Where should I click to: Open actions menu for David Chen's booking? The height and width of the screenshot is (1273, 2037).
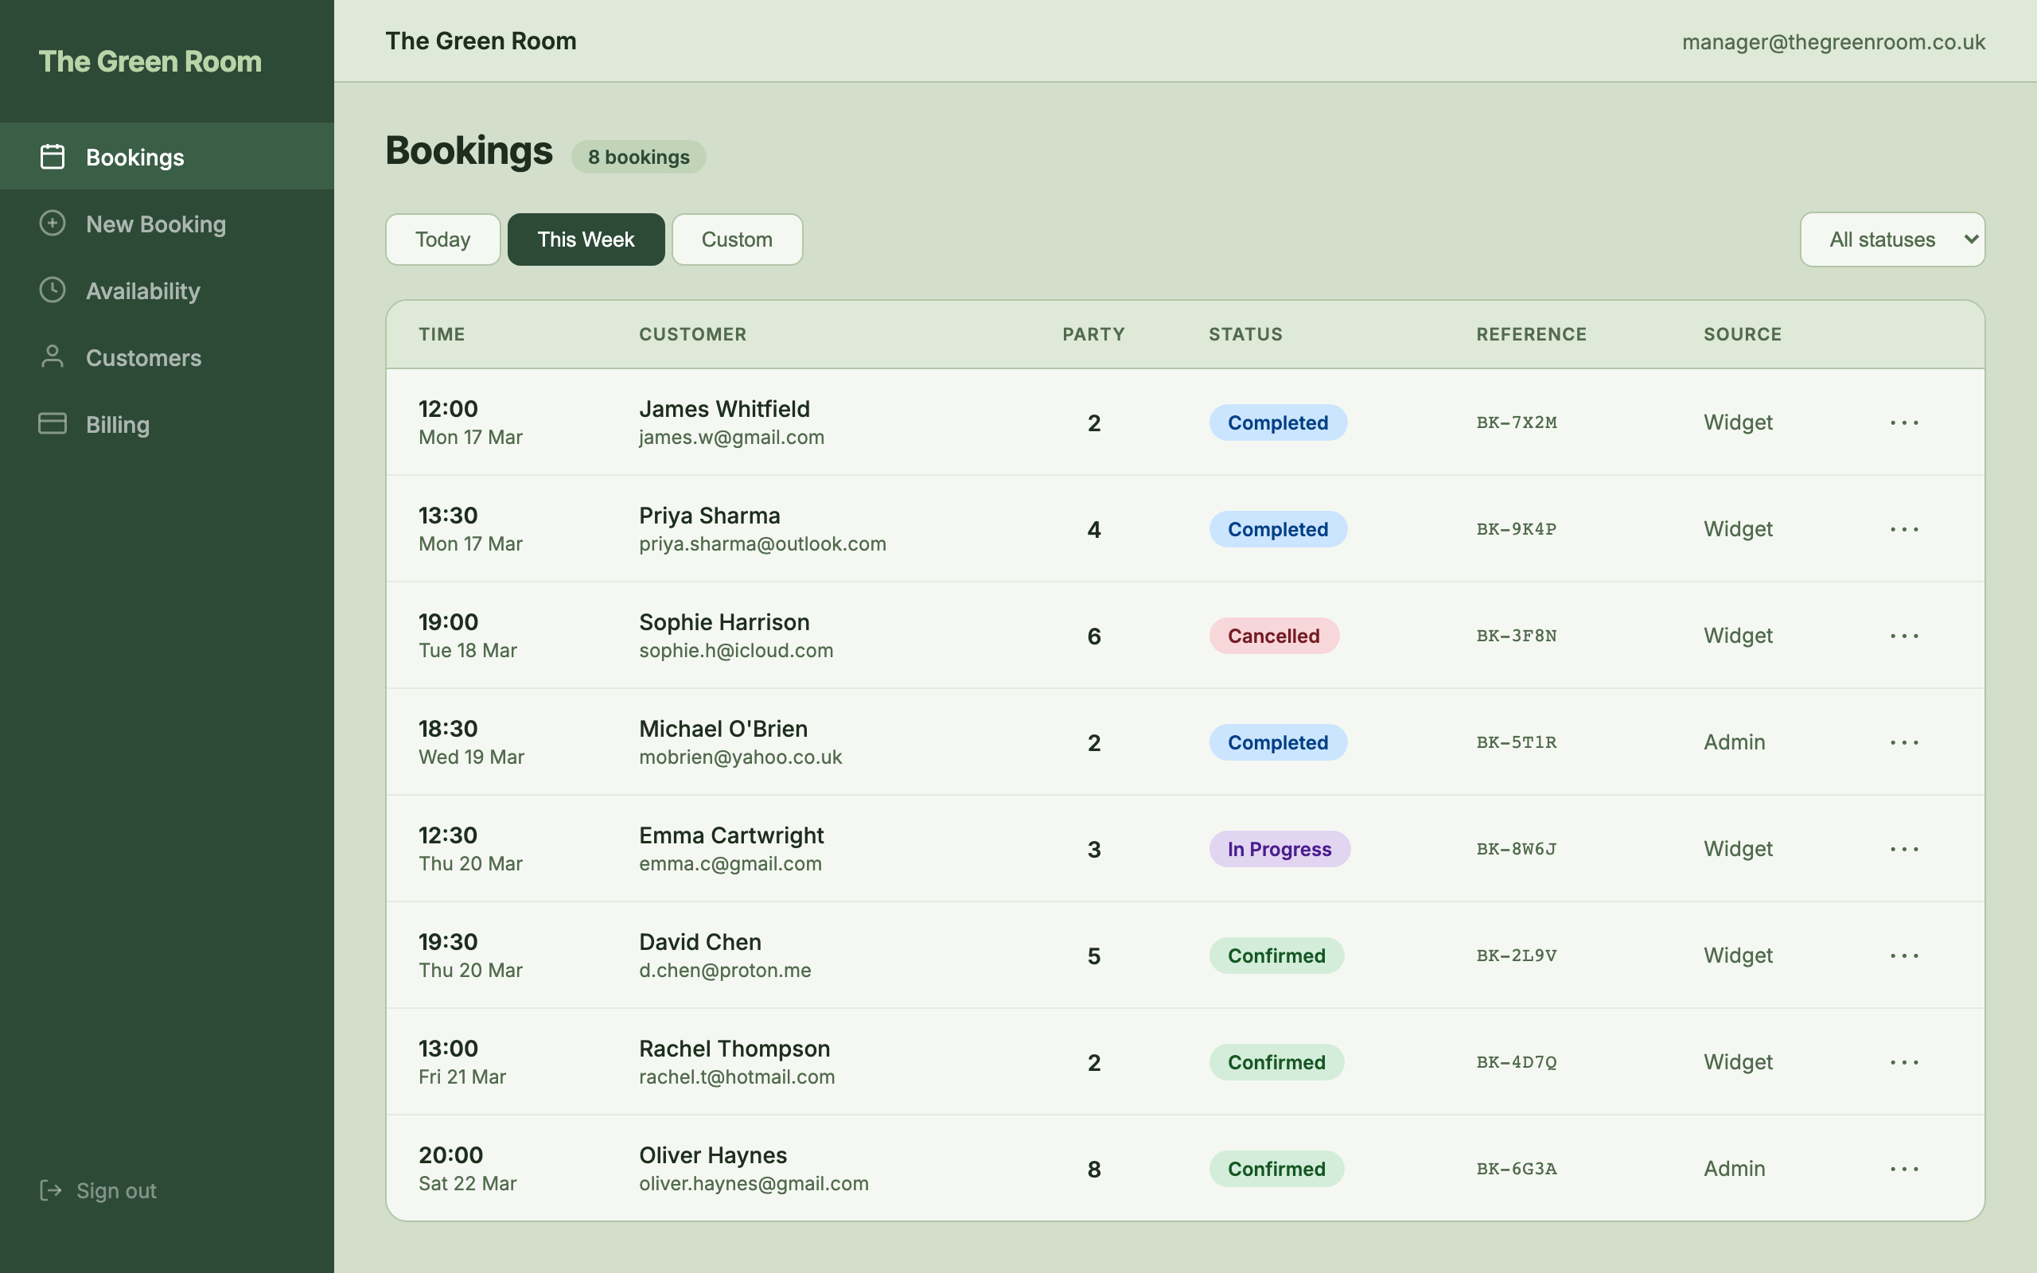pyautogui.click(x=1905, y=956)
